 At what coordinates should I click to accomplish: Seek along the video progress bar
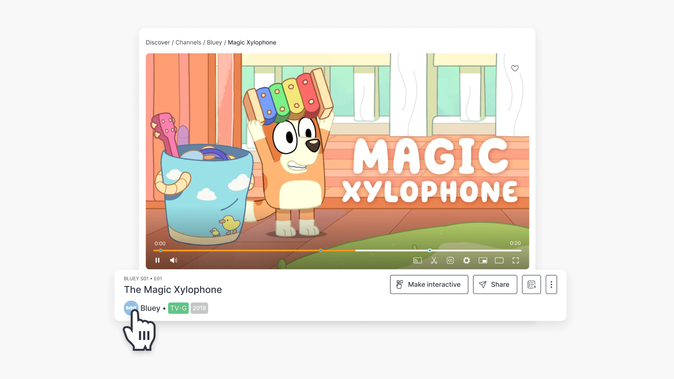pos(337,251)
